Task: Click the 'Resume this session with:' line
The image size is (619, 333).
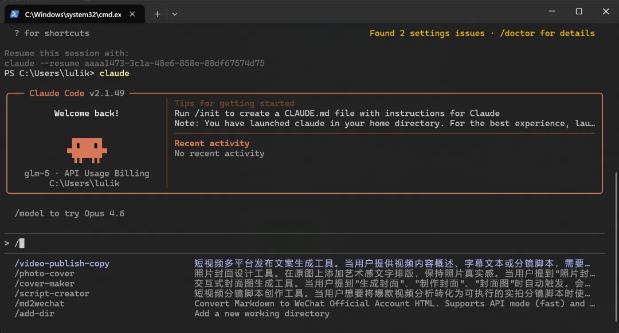Action: point(66,53)
